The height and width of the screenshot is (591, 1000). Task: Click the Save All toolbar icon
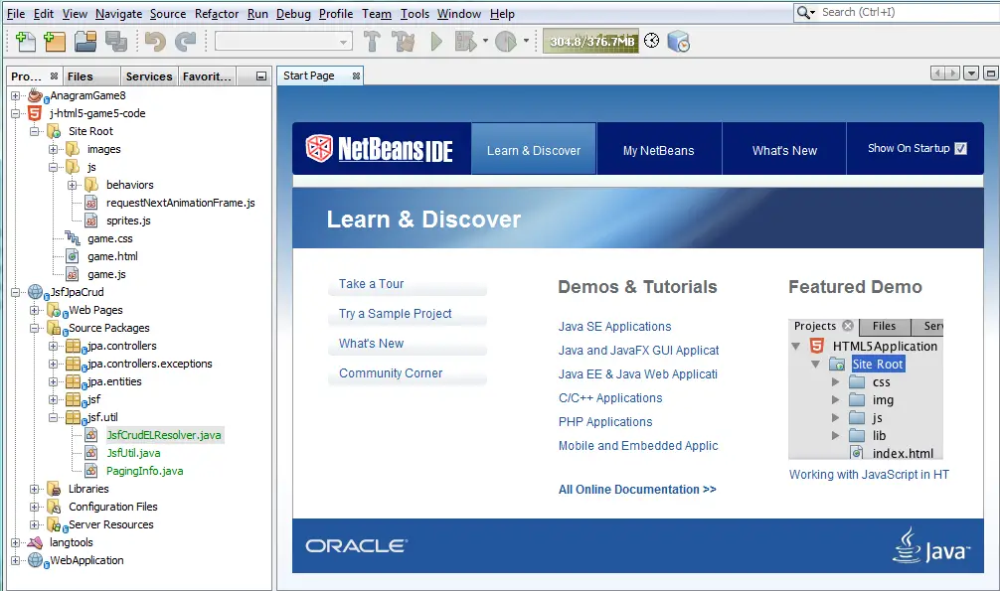coord(116,42)
